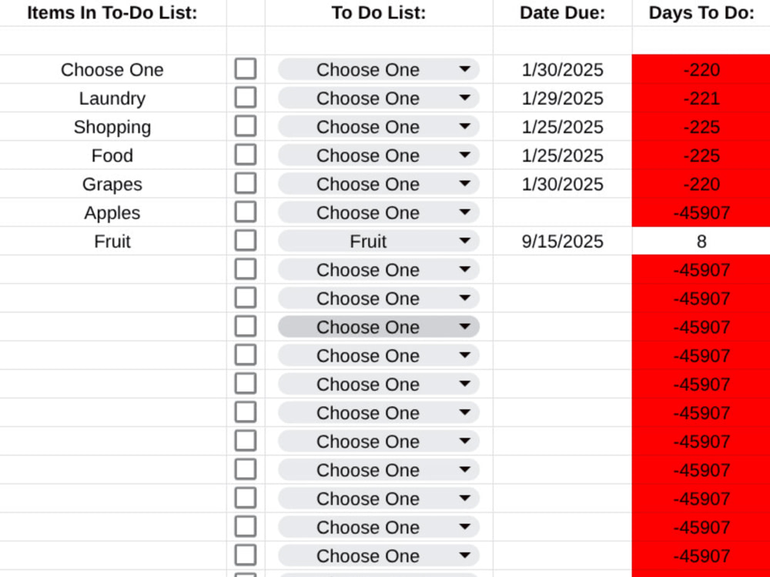770x577 pixels.
Task: Open the darker highlighted Choose One dropdown
Action: click(379, 327)
